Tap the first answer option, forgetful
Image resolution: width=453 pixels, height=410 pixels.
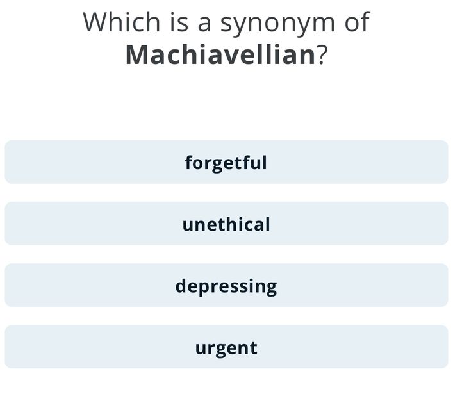pos(226,163)
